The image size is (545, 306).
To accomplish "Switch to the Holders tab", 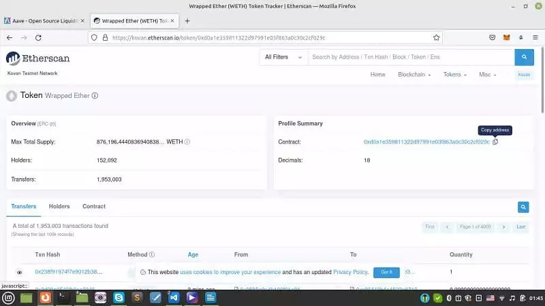I will click(59, 207).
